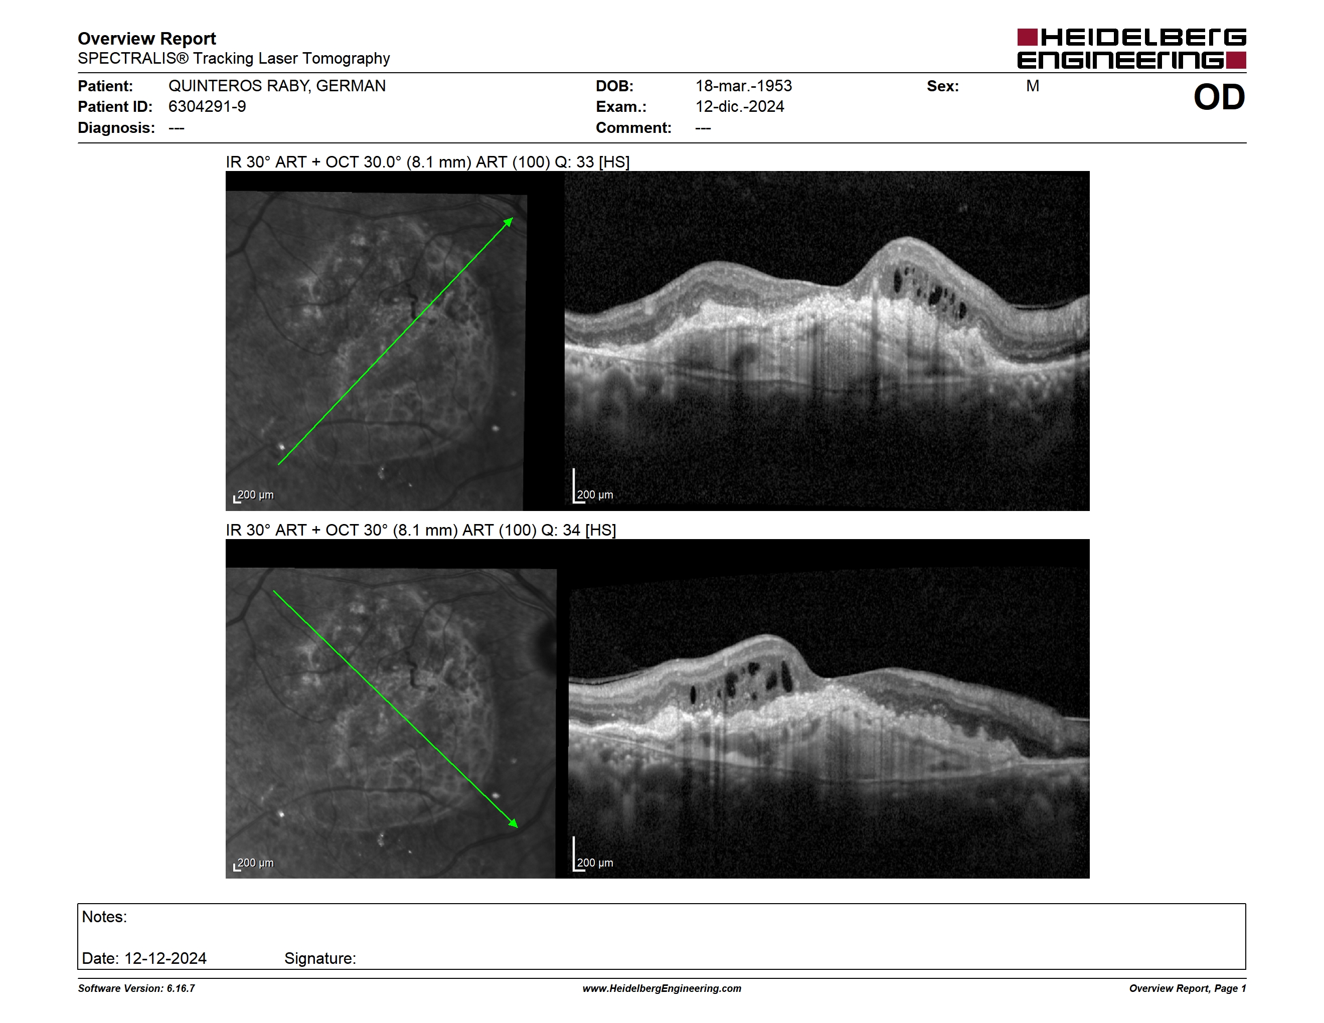1324x1023 pixels.
Task: Select the 'Patient:' label
Action: (x=105, y=86)
